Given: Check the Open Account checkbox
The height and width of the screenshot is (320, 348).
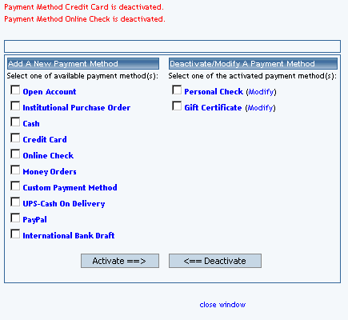Looking at the screenshot, I should click(15, 90).
